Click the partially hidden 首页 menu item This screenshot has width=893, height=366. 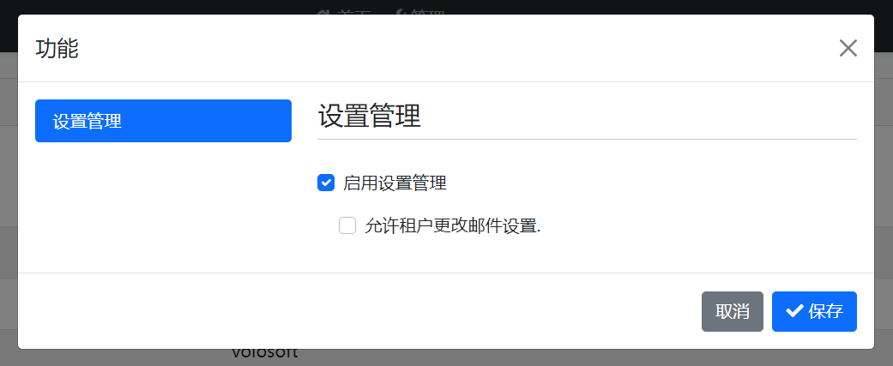354,13
